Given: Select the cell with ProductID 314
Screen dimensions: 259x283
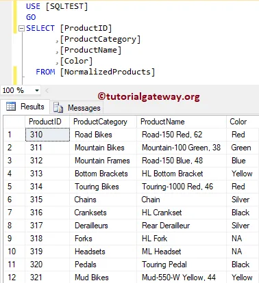Looking at the screenshot, I should click(47, 187).
